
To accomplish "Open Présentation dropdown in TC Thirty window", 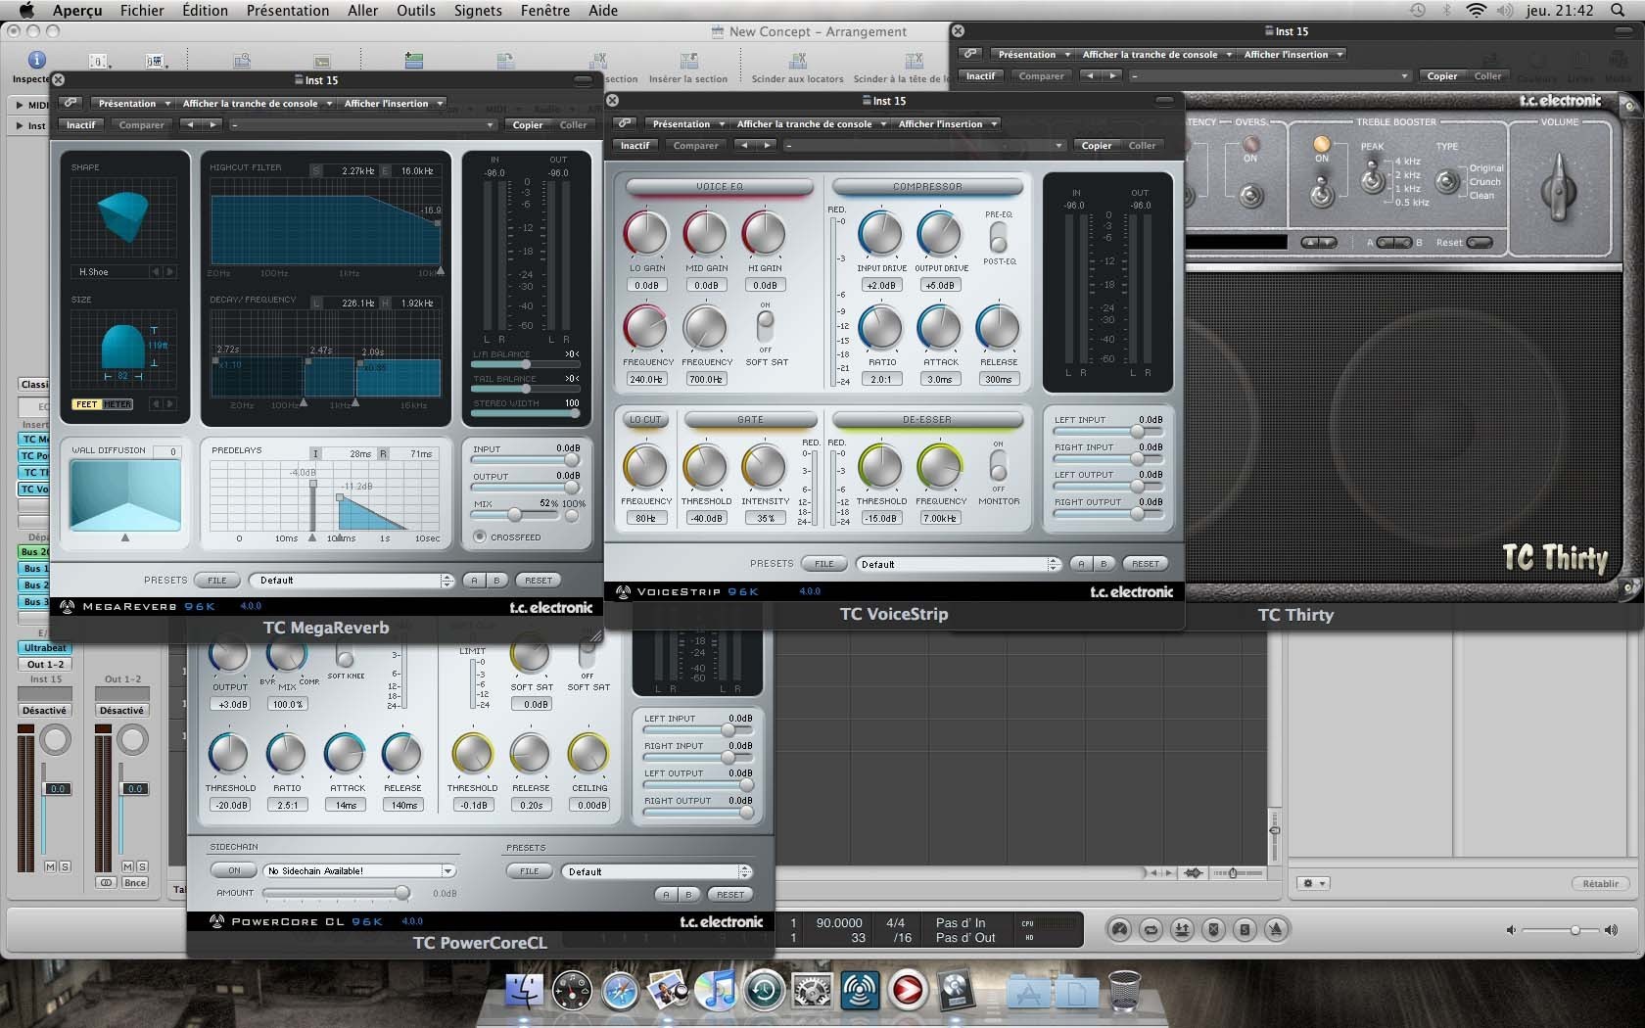I will tap(1032, 54).
